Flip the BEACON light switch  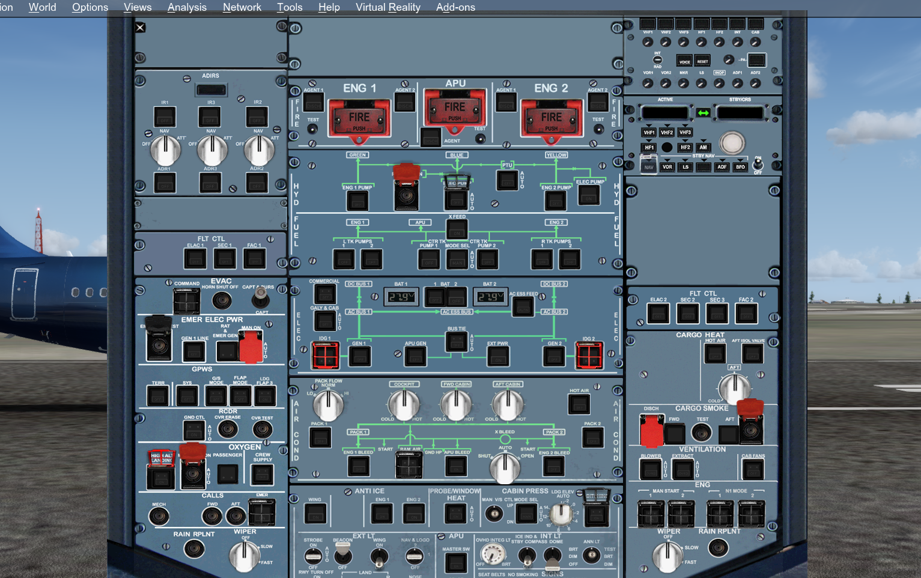342,555
